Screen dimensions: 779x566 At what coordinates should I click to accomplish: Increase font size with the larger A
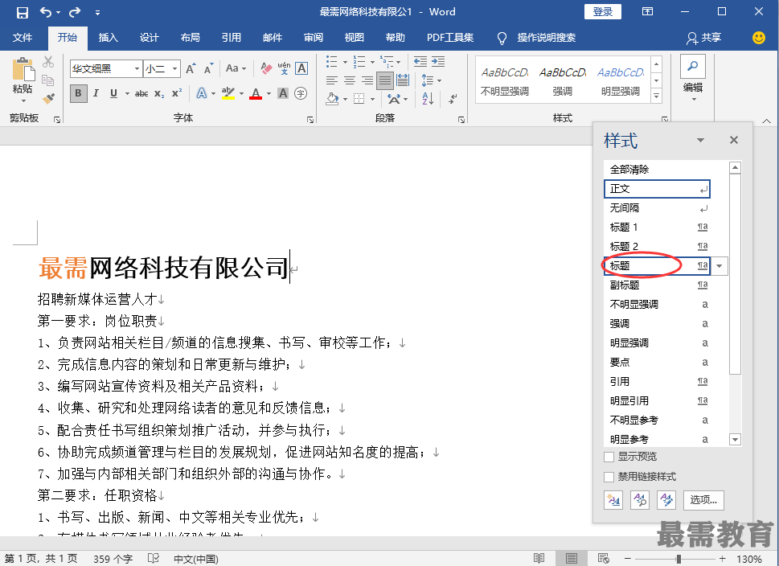(x=191, y=68)
